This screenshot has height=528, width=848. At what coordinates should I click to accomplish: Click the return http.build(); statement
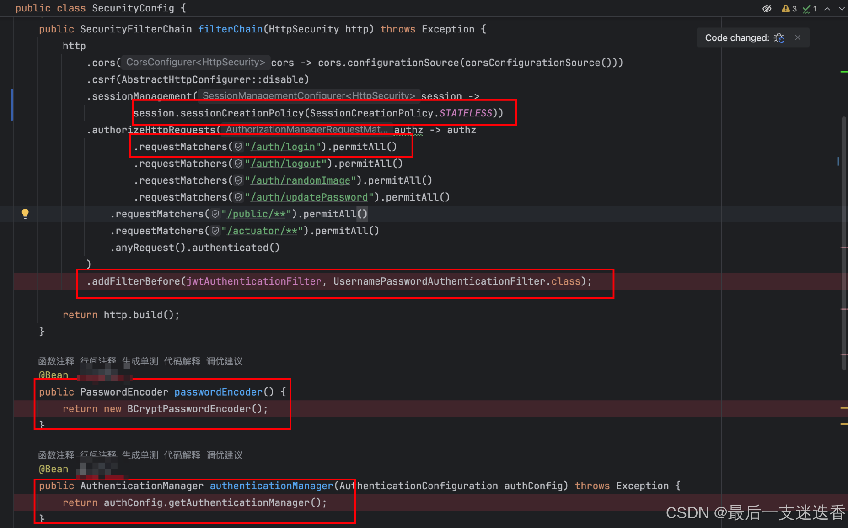(x=121, y=315)
